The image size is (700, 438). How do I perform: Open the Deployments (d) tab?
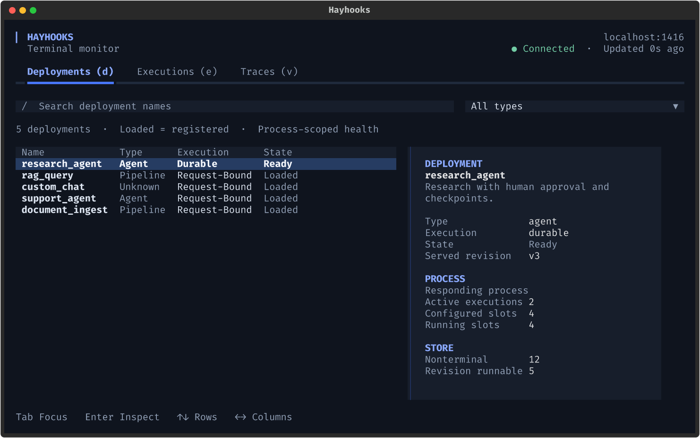click(x=70, y=72)
